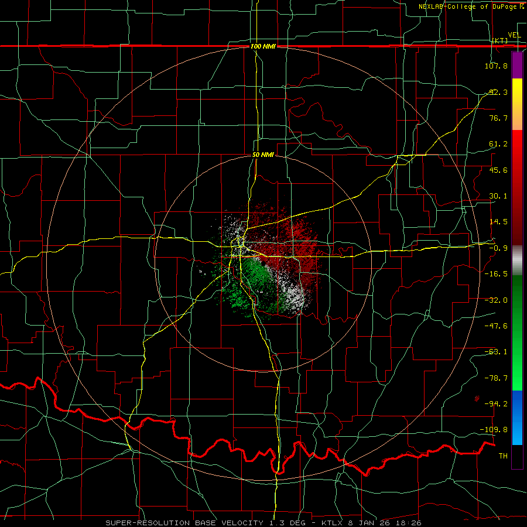
Task: Click the NEXLAB-College of DuPage label
Action: coord(467,6)
